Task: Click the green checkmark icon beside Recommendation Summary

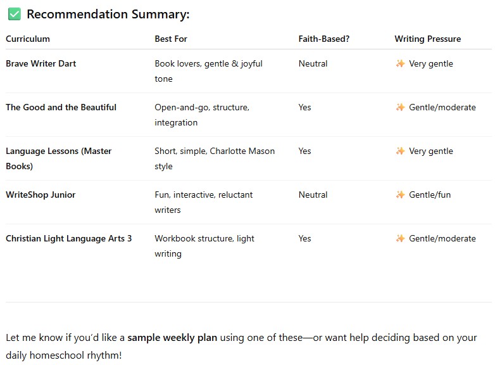Action: coord(15,15)
